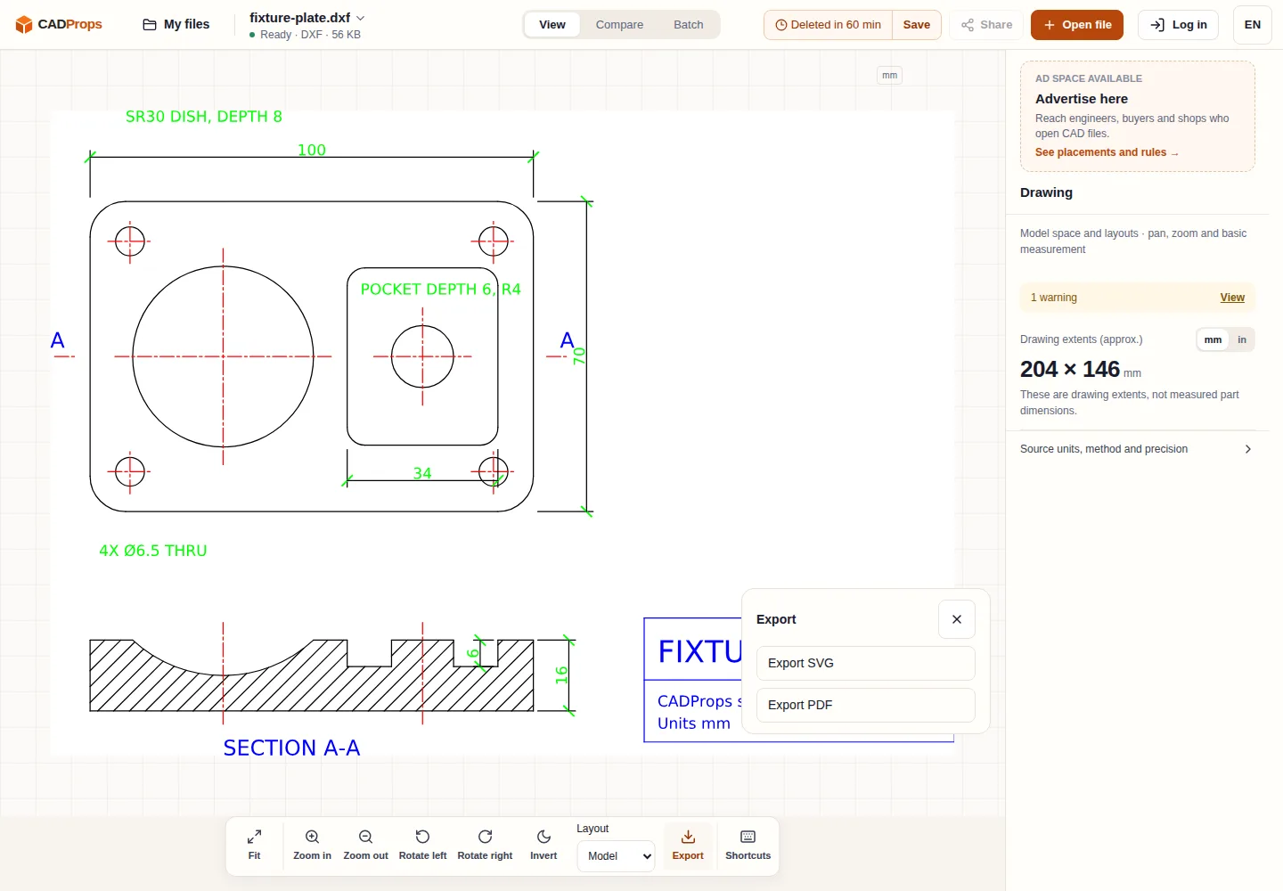Change language with the EN button

[1252, 24]
